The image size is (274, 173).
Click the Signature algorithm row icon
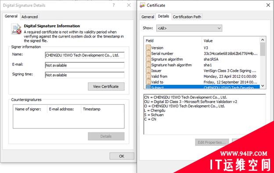click(x=148, y=59)
